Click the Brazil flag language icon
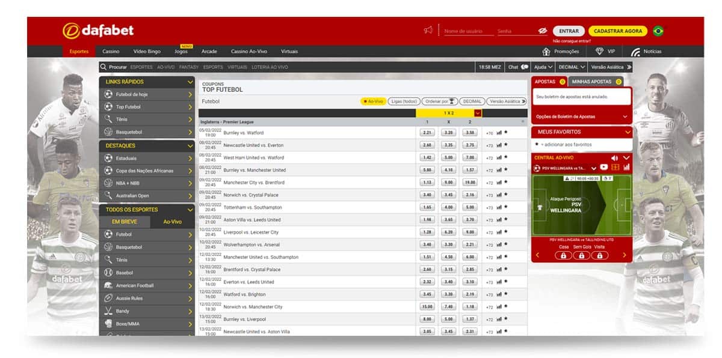Viewport: 722px width, 358px height. click(658, 31)
